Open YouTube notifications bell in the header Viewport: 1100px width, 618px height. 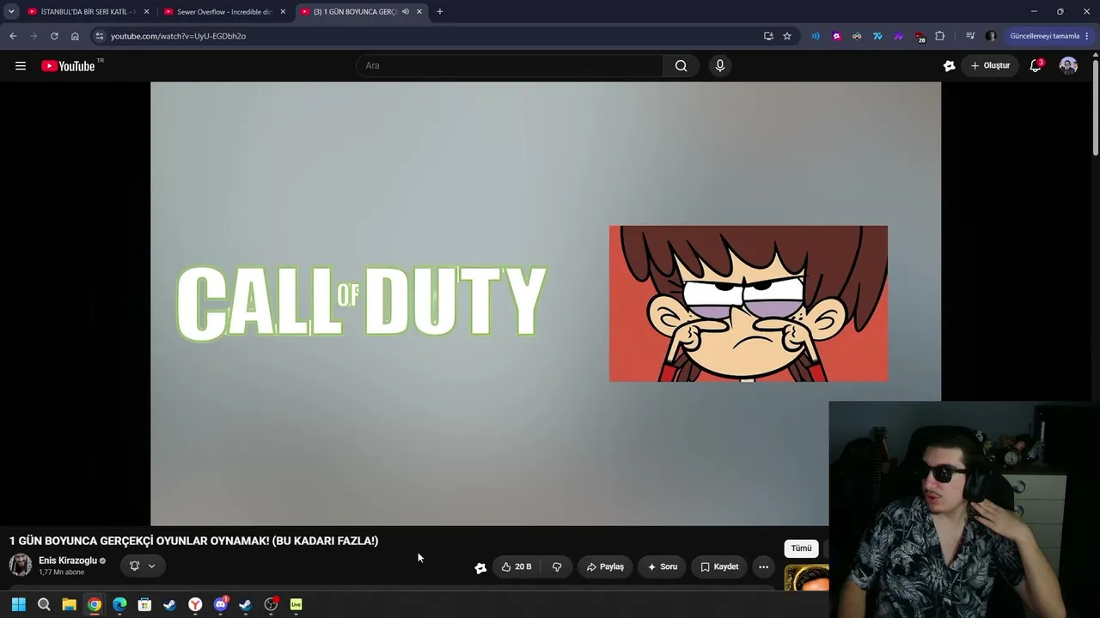click(x=1036, y=66)
